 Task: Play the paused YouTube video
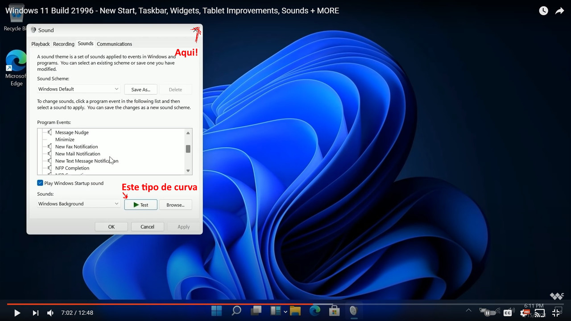pyautogui.click(x=17, y=313)
